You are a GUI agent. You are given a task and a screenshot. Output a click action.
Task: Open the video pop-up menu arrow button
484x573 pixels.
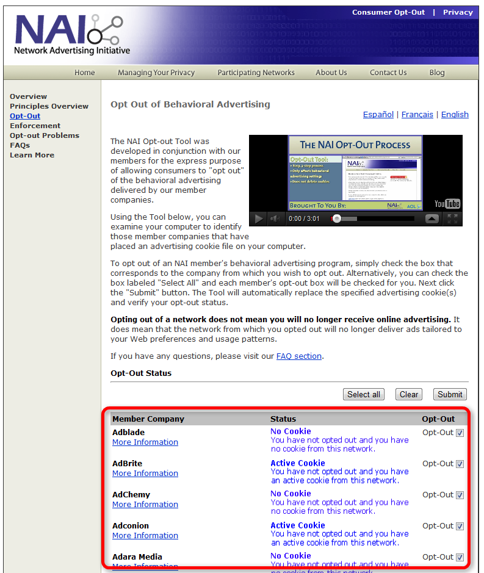coord(432,218)
